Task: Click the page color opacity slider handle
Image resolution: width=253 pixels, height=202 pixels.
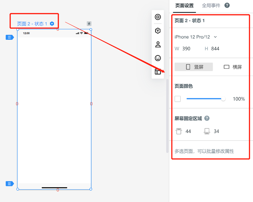Action: click(223, 99)
